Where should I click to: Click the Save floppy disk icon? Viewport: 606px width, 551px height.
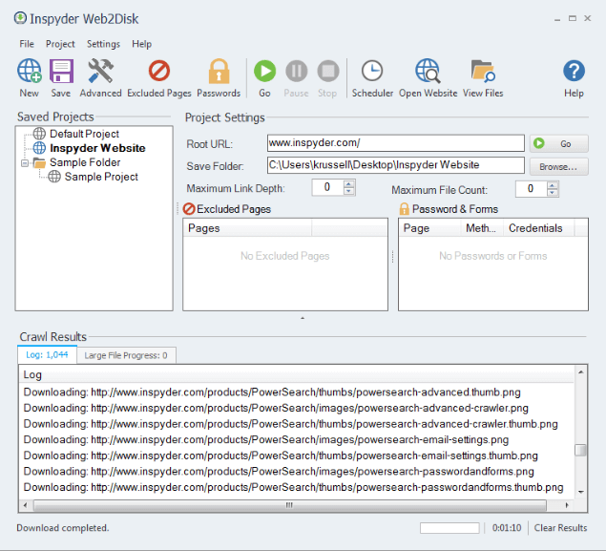61,72
